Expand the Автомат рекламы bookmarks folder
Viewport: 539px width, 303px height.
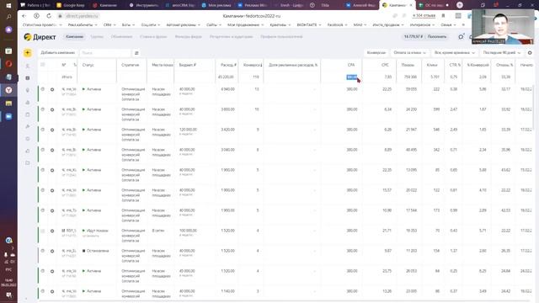point(184,24)
